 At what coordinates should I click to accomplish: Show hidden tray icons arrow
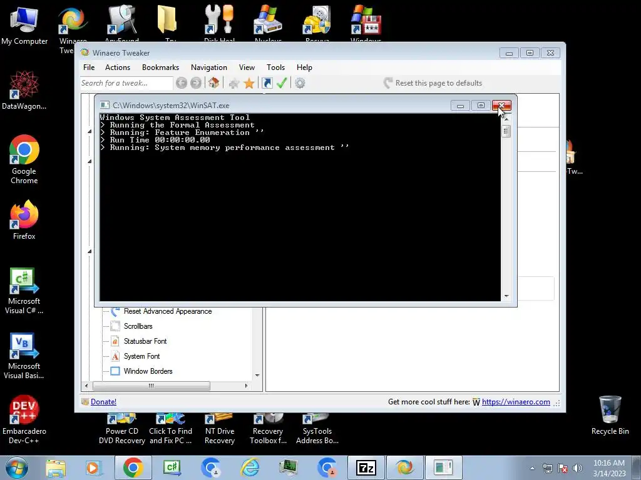(532, 469)
